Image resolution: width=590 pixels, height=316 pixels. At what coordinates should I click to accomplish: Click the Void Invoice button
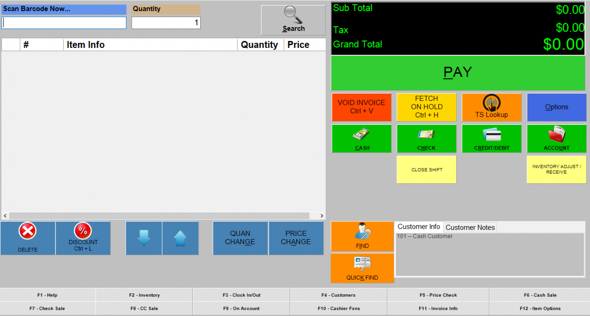coord(361,107)
